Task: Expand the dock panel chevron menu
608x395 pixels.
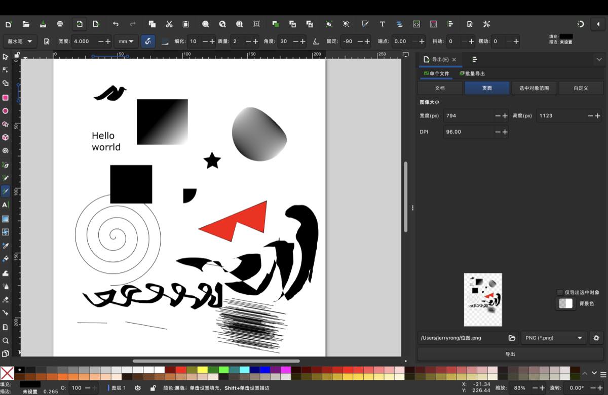Action: [598, 59]
